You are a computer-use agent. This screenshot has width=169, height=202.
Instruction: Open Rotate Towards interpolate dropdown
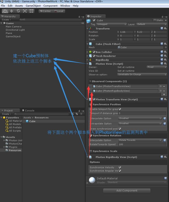(140, 140)
